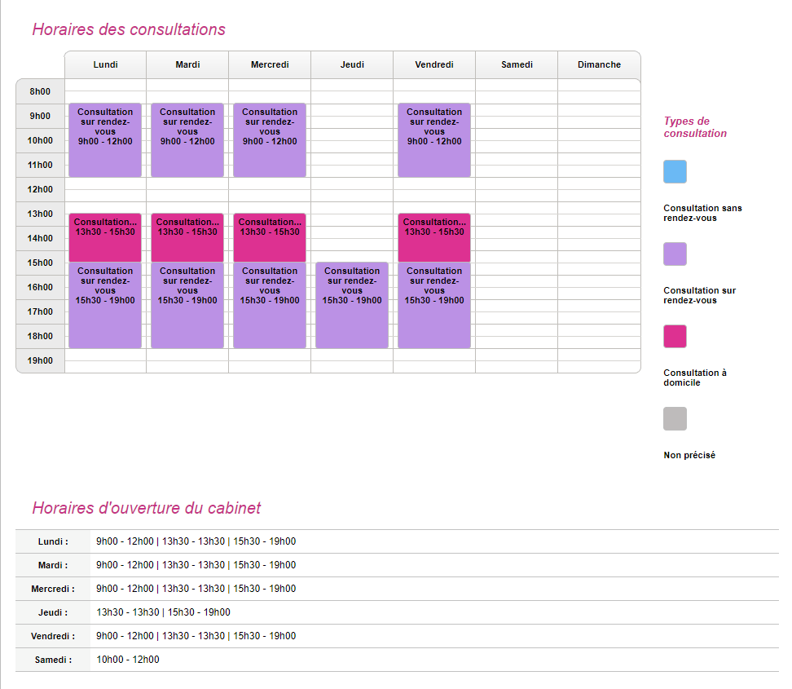Click the Vendredi : opening hours row label

[53, 636]
